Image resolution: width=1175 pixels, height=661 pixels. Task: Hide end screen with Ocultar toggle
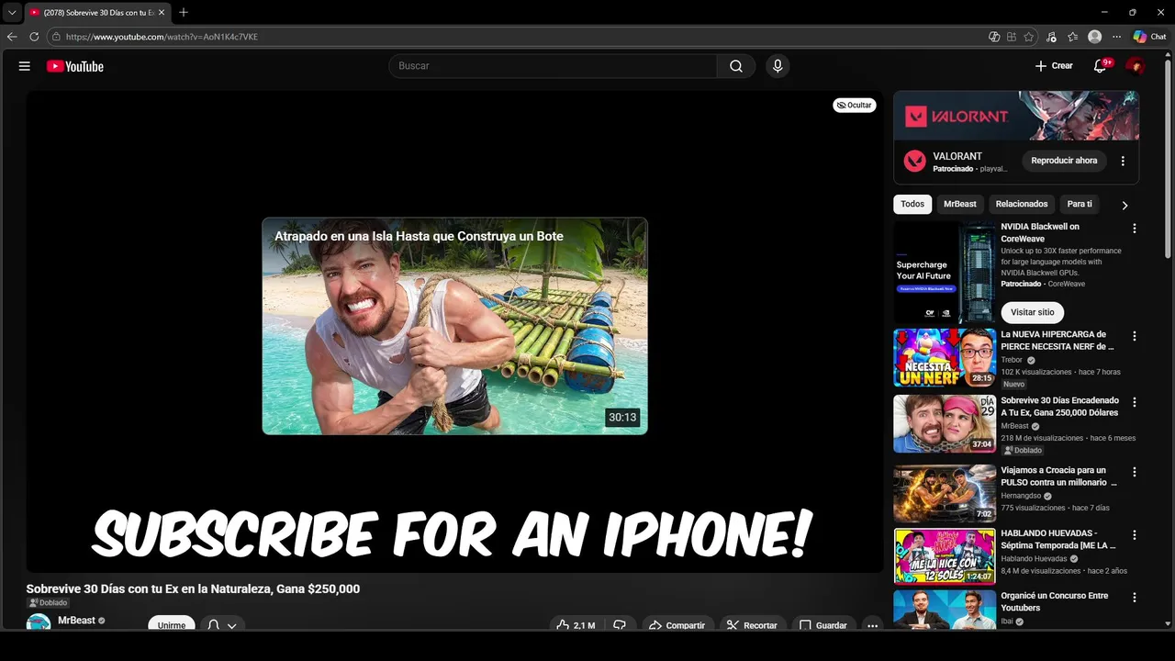854,105
